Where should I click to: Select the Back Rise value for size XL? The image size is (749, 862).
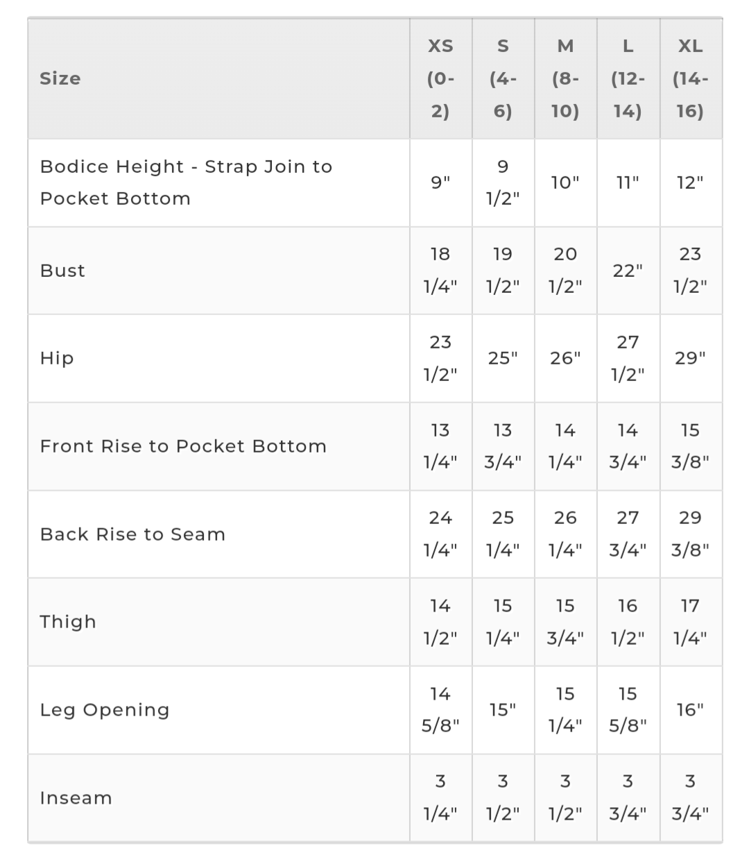pyautogui.click(x=690, y=534)
